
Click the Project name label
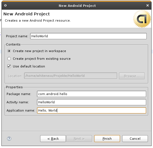point(17,36)
